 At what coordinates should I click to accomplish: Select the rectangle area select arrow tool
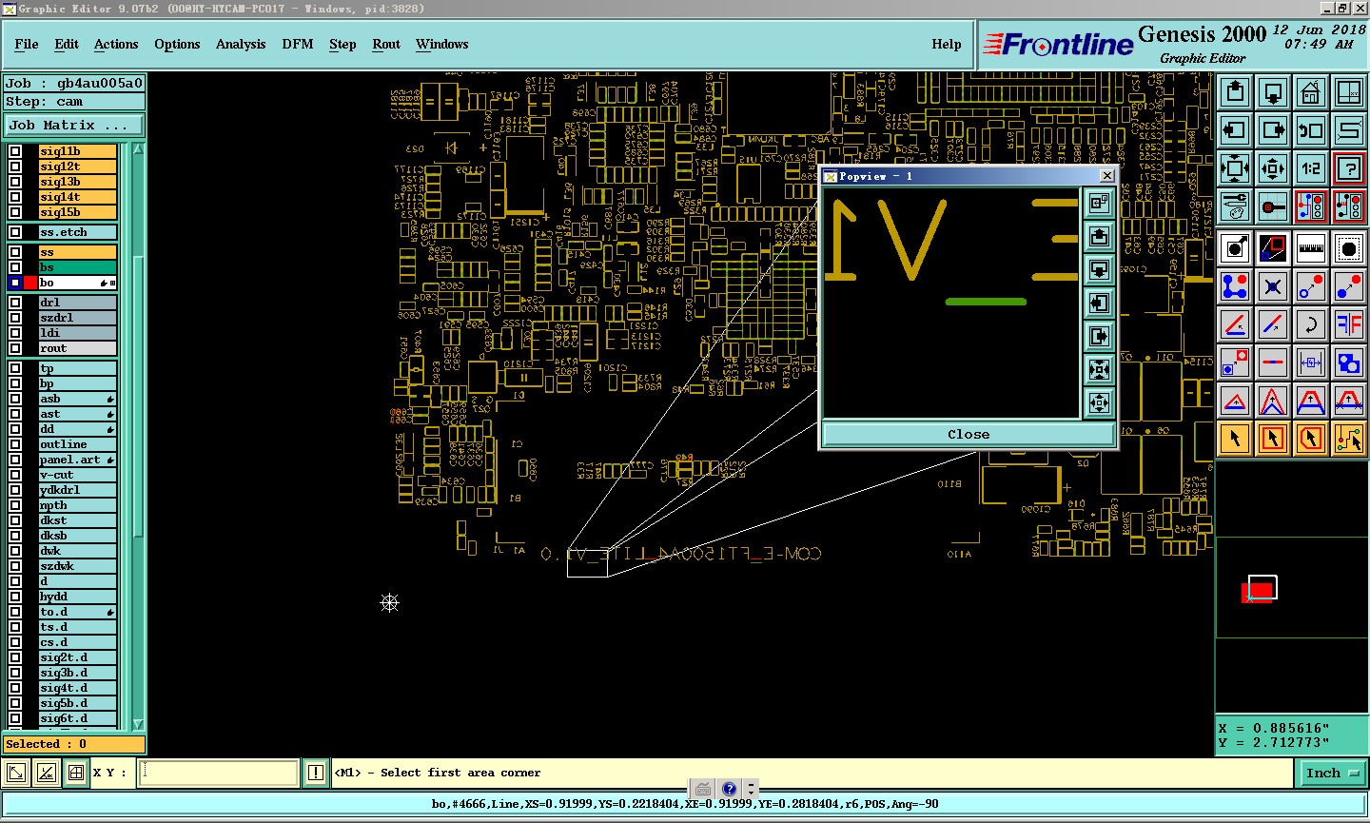1273,439
